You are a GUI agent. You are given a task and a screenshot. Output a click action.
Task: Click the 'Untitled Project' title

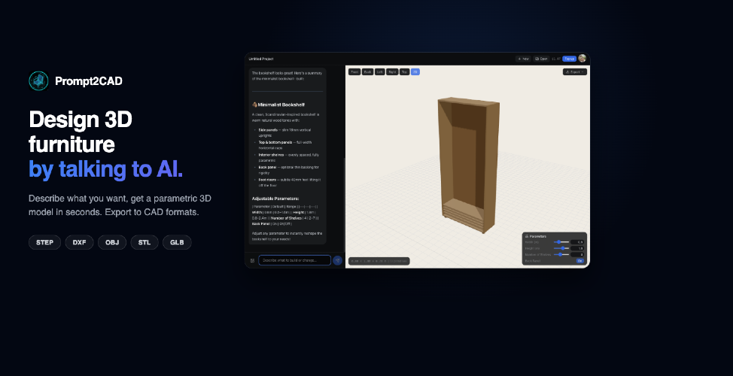(261, 59)
